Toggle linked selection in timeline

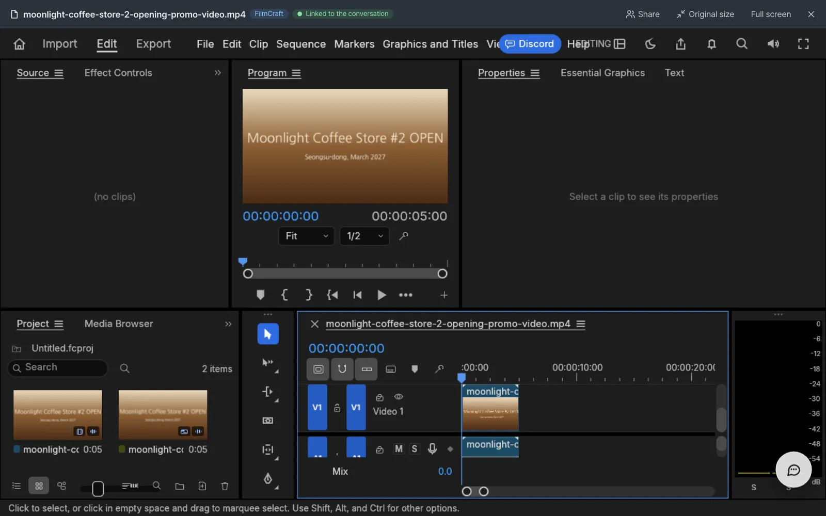[367, 369]
